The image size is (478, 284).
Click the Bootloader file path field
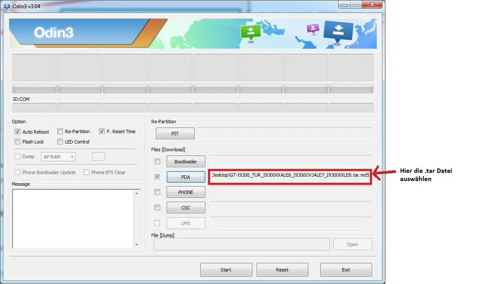point(291,161)
